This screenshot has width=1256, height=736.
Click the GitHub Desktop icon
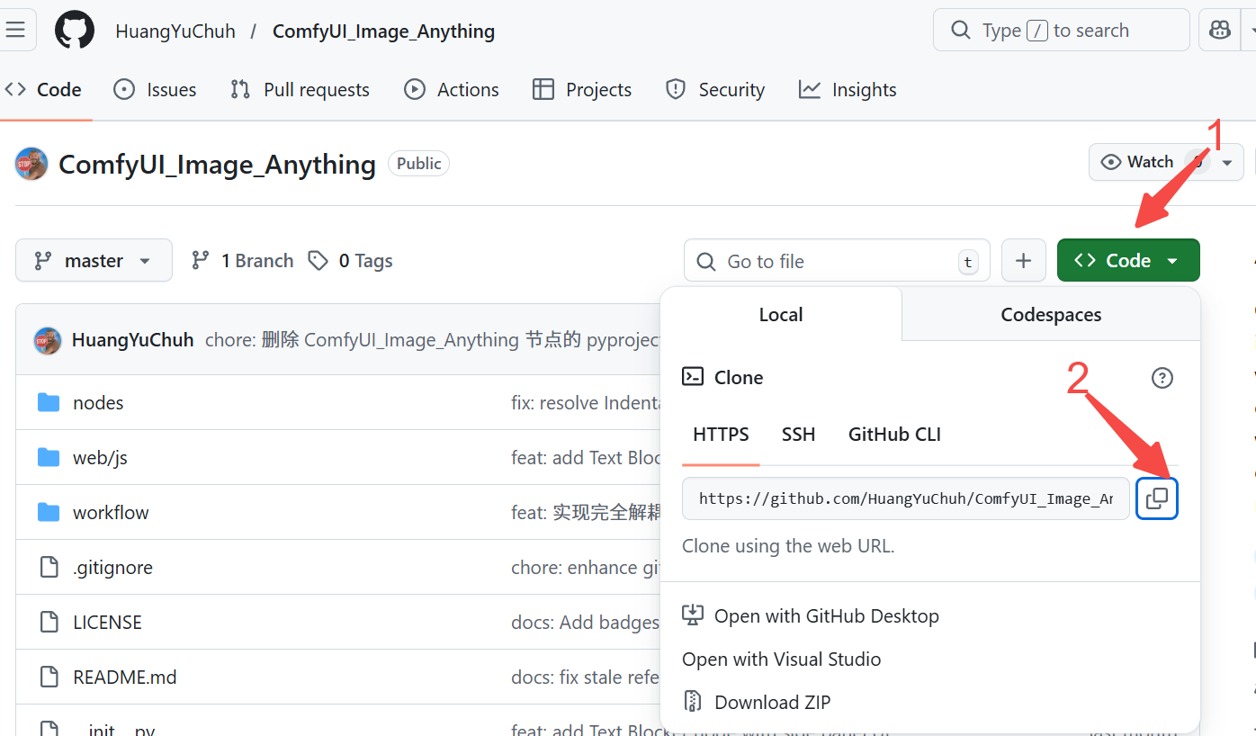693,615
